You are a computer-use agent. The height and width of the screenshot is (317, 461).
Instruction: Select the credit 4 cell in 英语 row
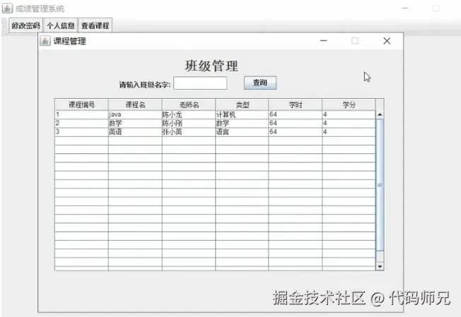point(349,132)
